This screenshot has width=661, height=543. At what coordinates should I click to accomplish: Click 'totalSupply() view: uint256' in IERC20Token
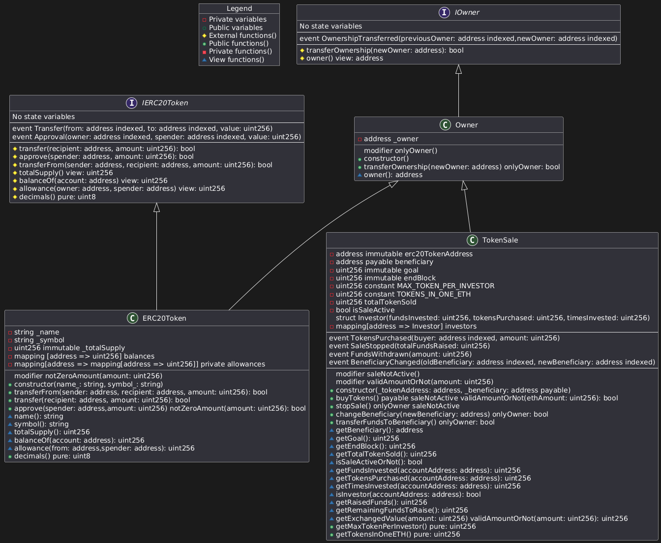click(x=66, y=173)
